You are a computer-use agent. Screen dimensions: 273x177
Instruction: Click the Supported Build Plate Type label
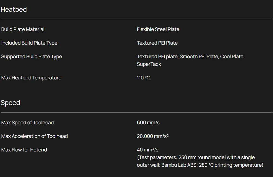(31, 57)
